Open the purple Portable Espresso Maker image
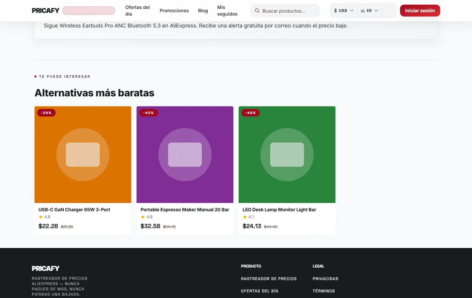Image resolution: width=472 pixels, height=298 pixels. [185, 155]
